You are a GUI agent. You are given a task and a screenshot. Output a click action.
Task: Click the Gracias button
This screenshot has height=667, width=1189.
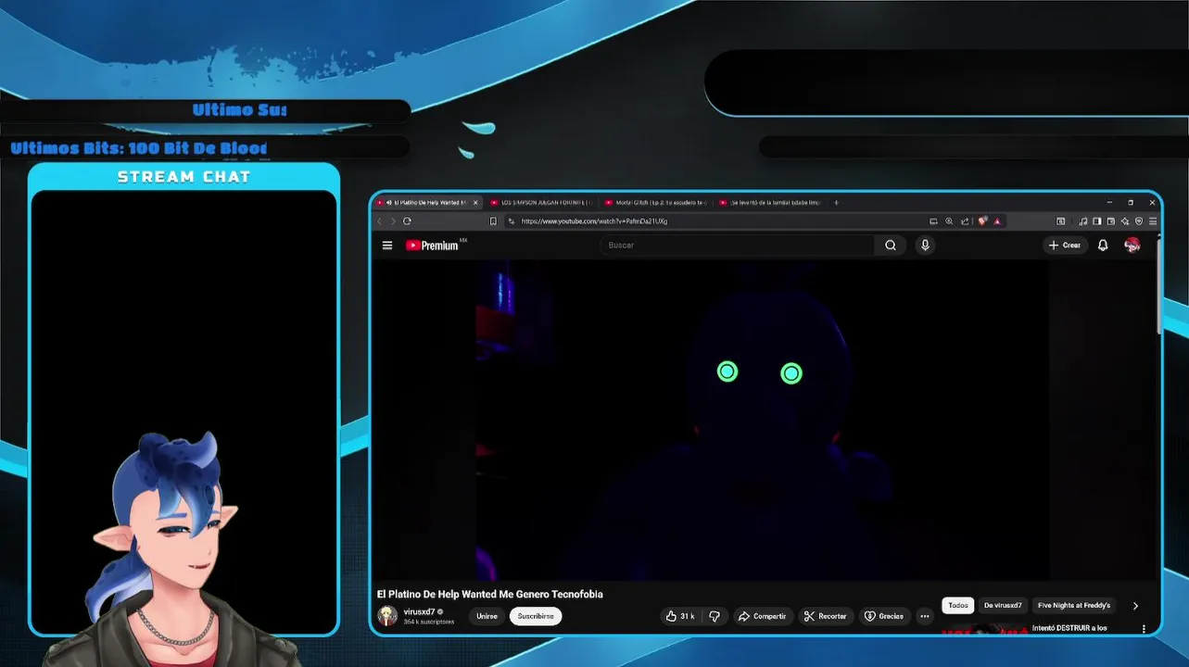pyautogui.click(x=884, y=616)
